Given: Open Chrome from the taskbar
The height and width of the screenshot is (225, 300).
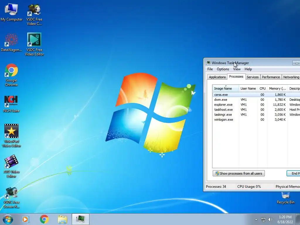Looking at the screenshot, I should 44,219.
